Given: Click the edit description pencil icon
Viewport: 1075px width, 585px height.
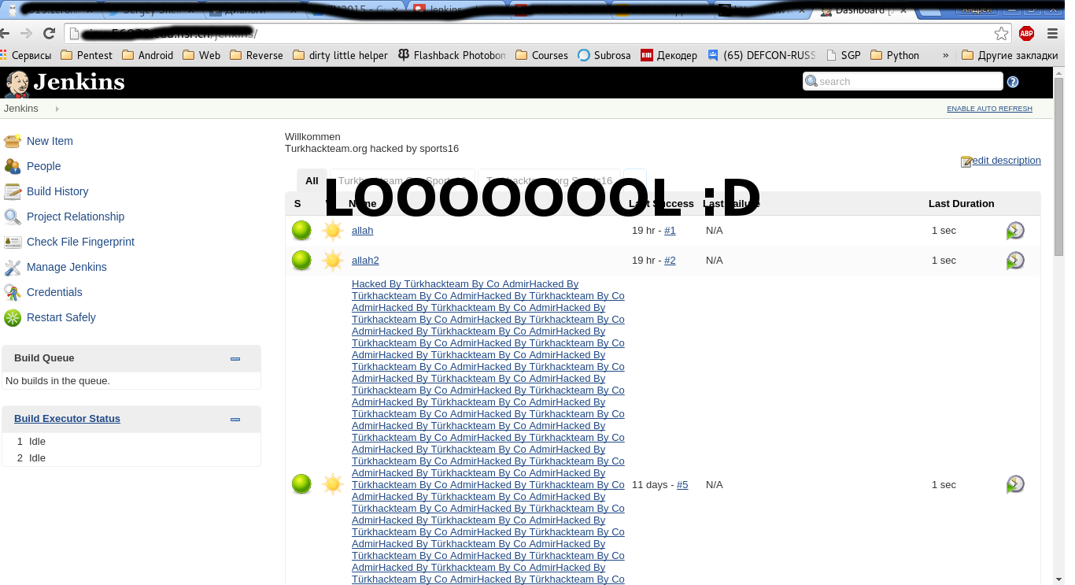Looking at the screenshot, I should (x=966, y=161).
